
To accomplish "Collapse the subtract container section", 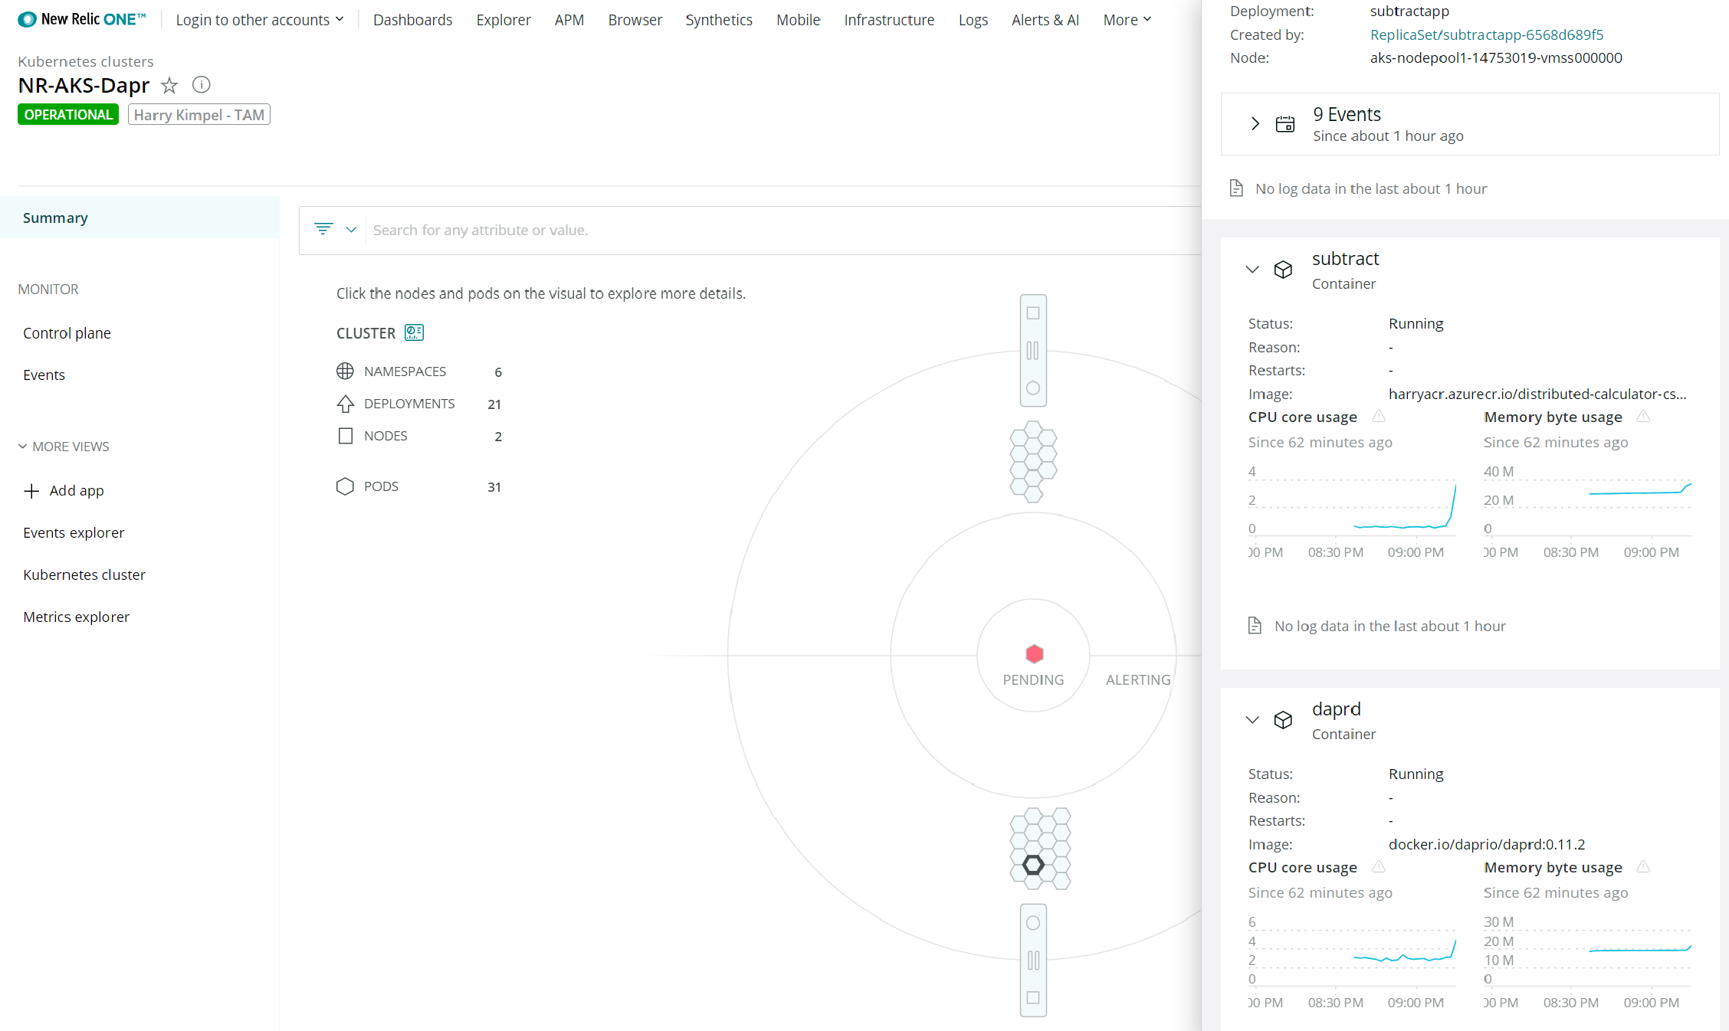I will tap(1252, 269).
